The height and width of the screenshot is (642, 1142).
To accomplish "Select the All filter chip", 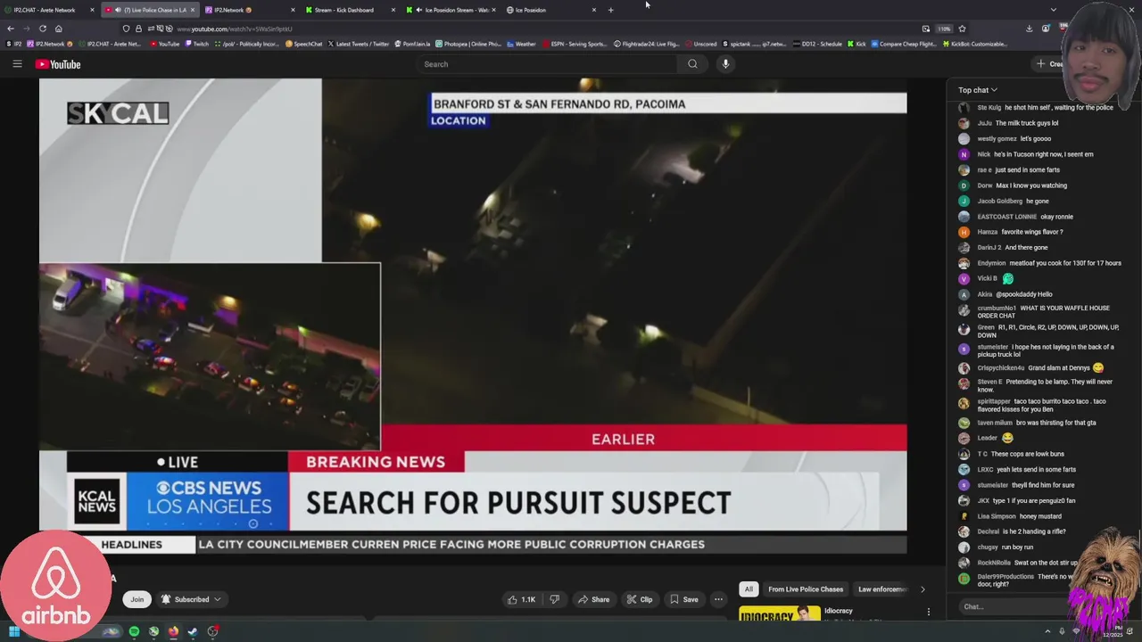I will coord(749,589).
